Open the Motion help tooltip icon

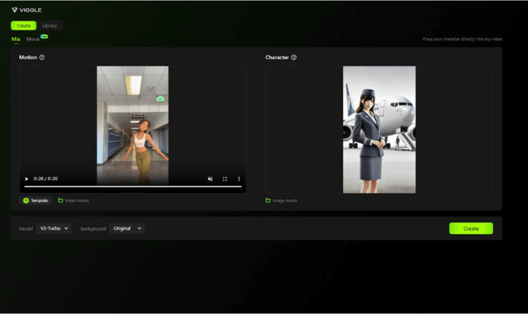[42, 58]
